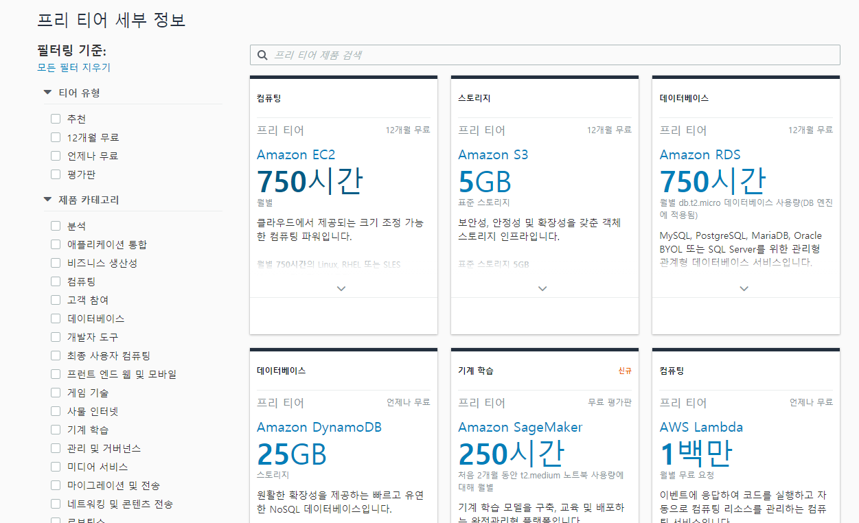Click 무료 평가판 label on SageMaker card

610,402
